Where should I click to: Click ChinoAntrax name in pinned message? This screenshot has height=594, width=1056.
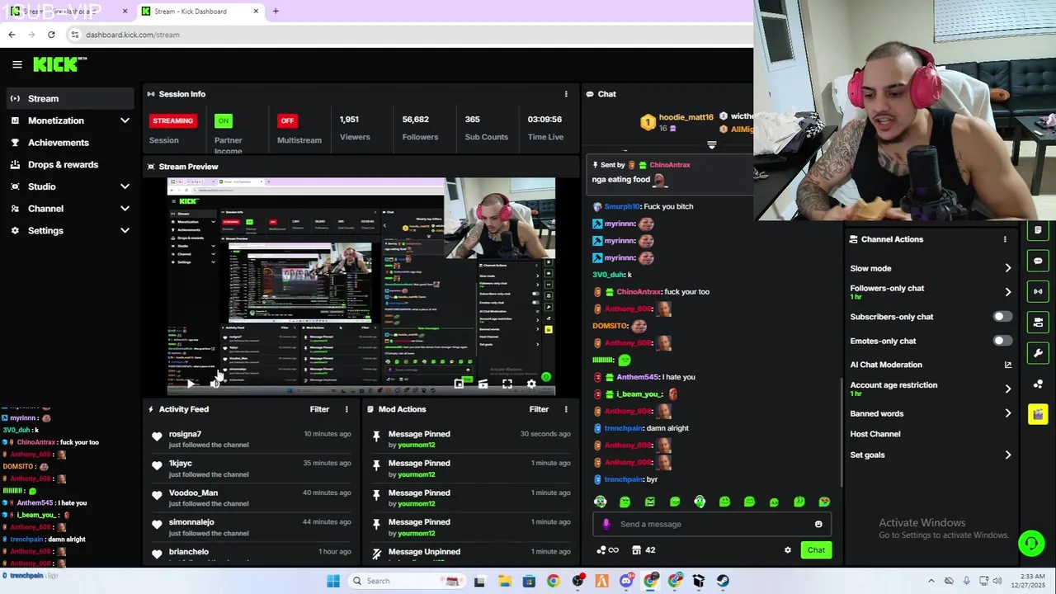click(x=670, y=165)
